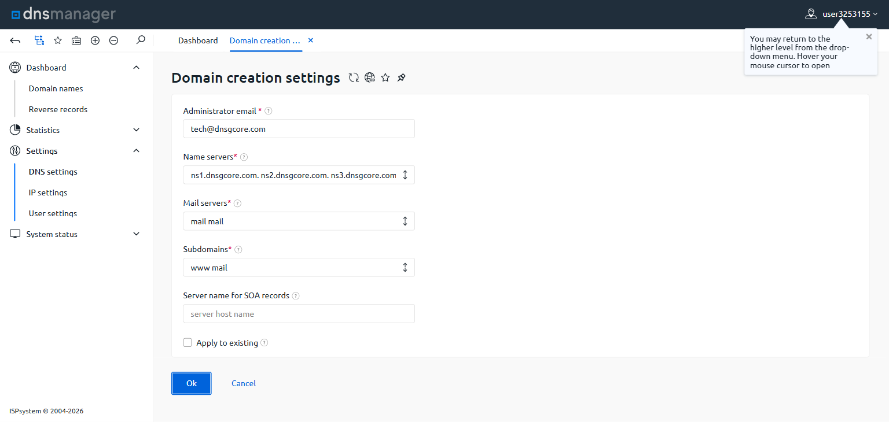
Task: Click the Settings sliders icon in sidebar
Action: coord(15,151)
